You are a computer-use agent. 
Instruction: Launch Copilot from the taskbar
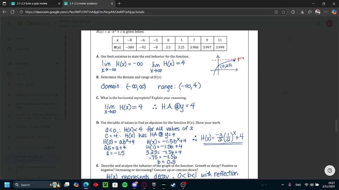[76, 185]
